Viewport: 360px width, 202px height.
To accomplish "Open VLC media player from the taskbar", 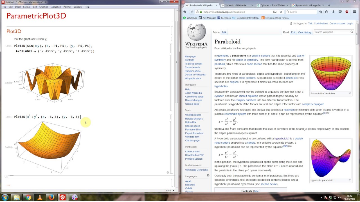I will click(40, 198).
